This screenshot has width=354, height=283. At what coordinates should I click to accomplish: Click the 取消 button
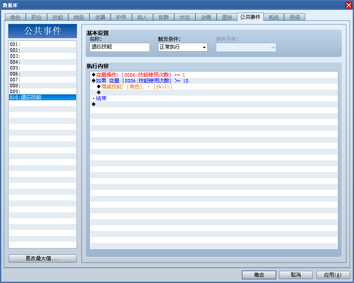pyautogui.click(x=296, y=275)
